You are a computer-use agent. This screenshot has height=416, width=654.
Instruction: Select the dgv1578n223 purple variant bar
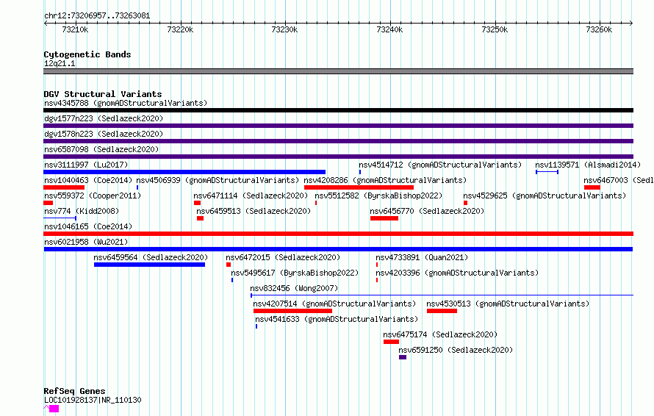coord(338,141)
